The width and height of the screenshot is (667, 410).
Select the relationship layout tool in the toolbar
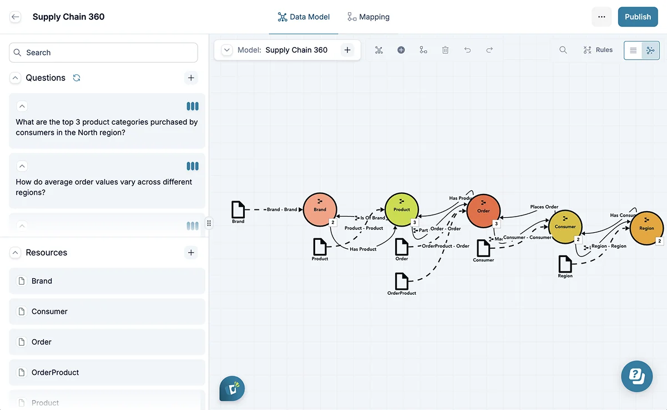(423, 50)
